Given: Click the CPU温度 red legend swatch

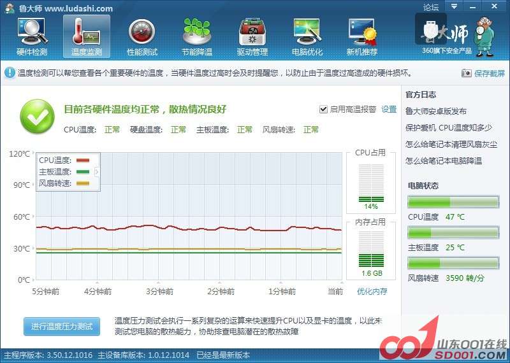Looking at the screenshot, I should pyautogui.click(x=83, y=160).
